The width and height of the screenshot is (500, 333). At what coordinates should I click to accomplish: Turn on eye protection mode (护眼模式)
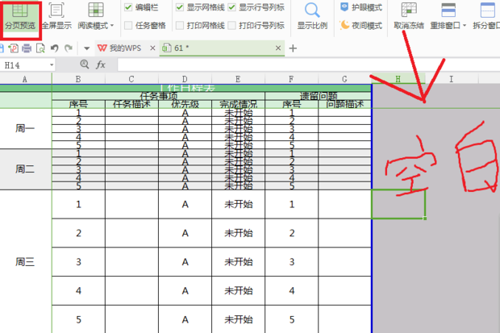pyautogui.click(x=361, y=7)
